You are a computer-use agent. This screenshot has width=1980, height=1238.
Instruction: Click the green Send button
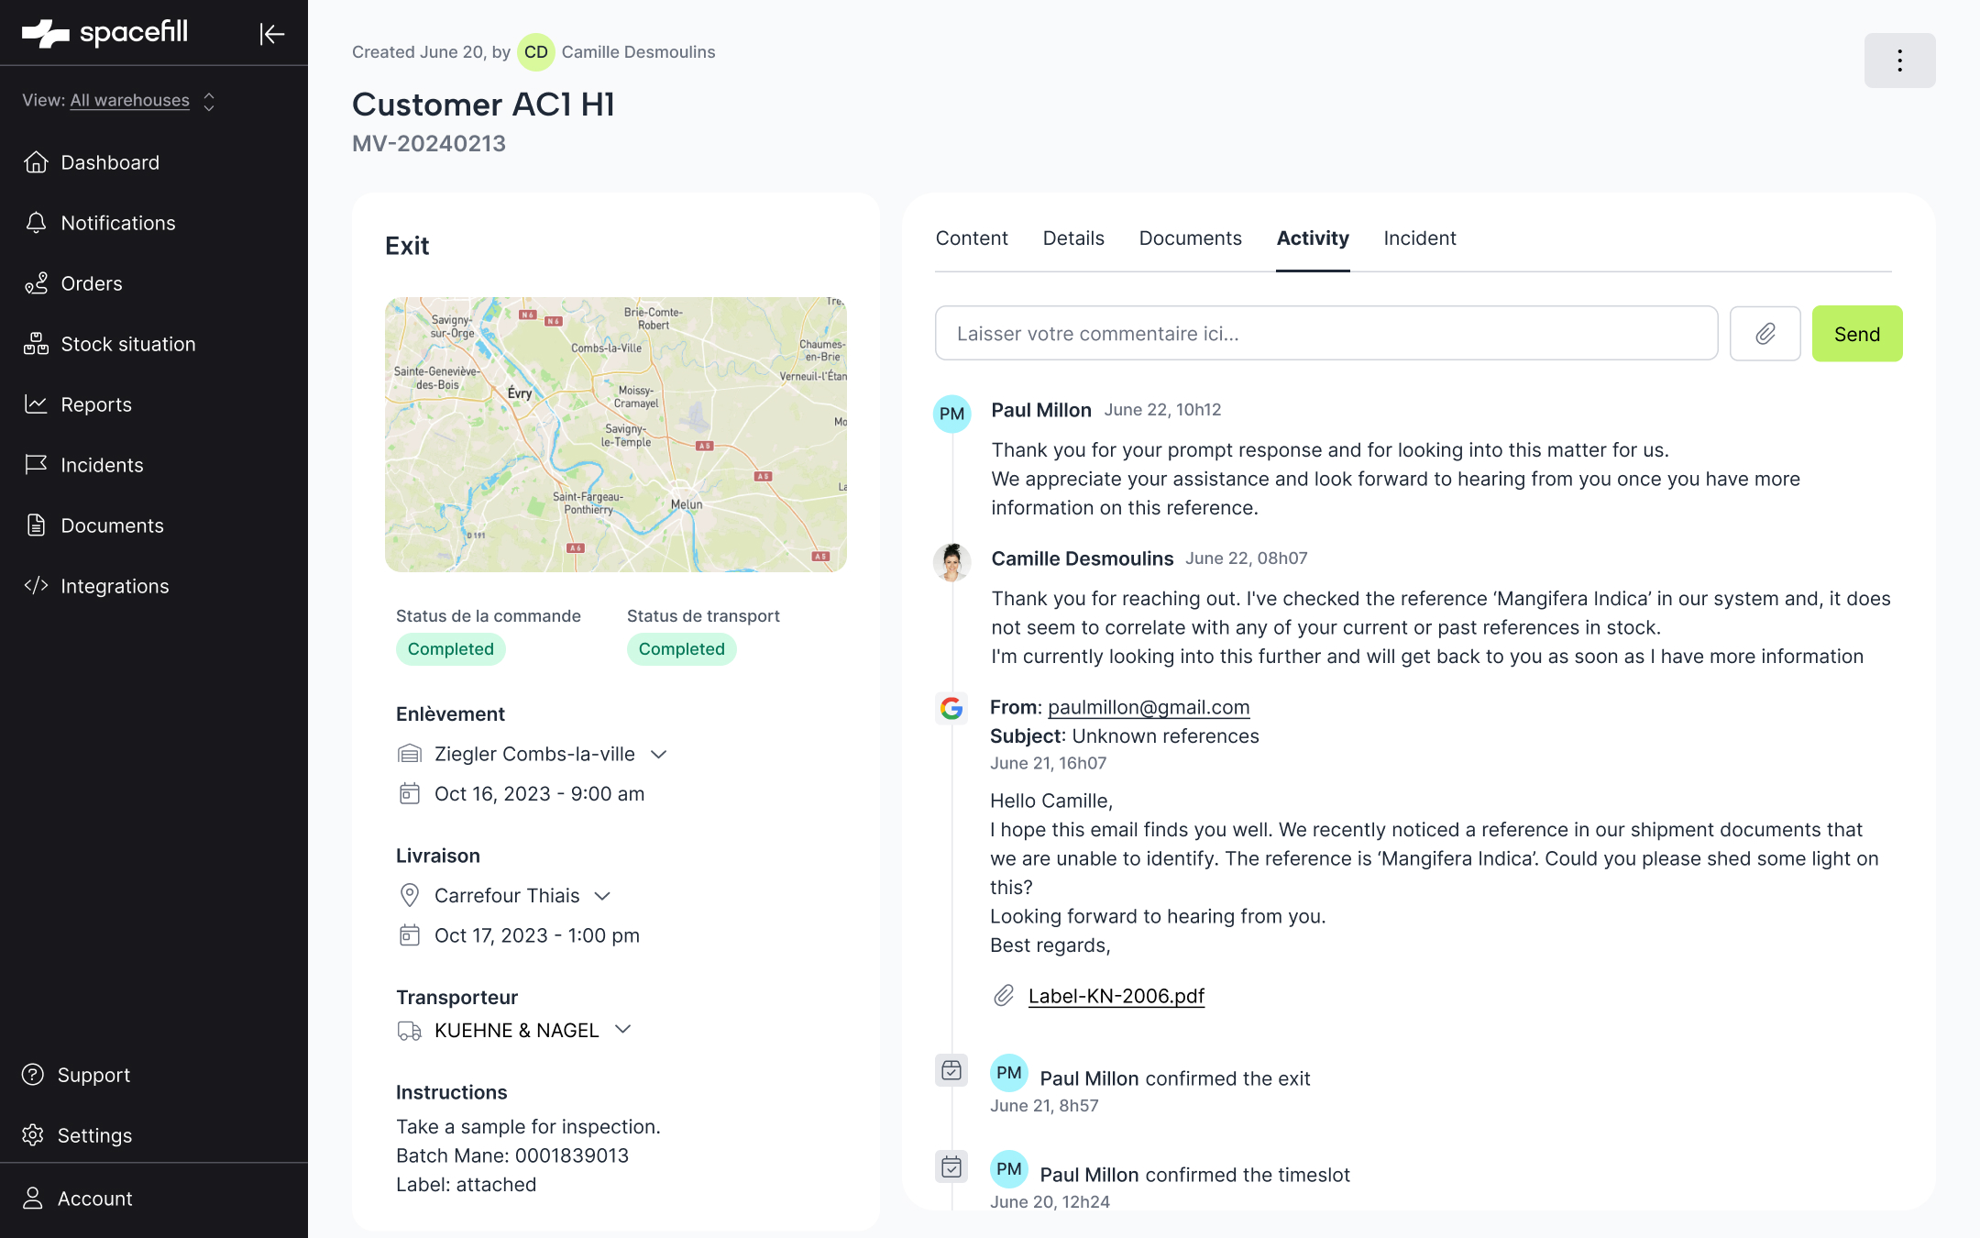click(x=1856, y=334)
